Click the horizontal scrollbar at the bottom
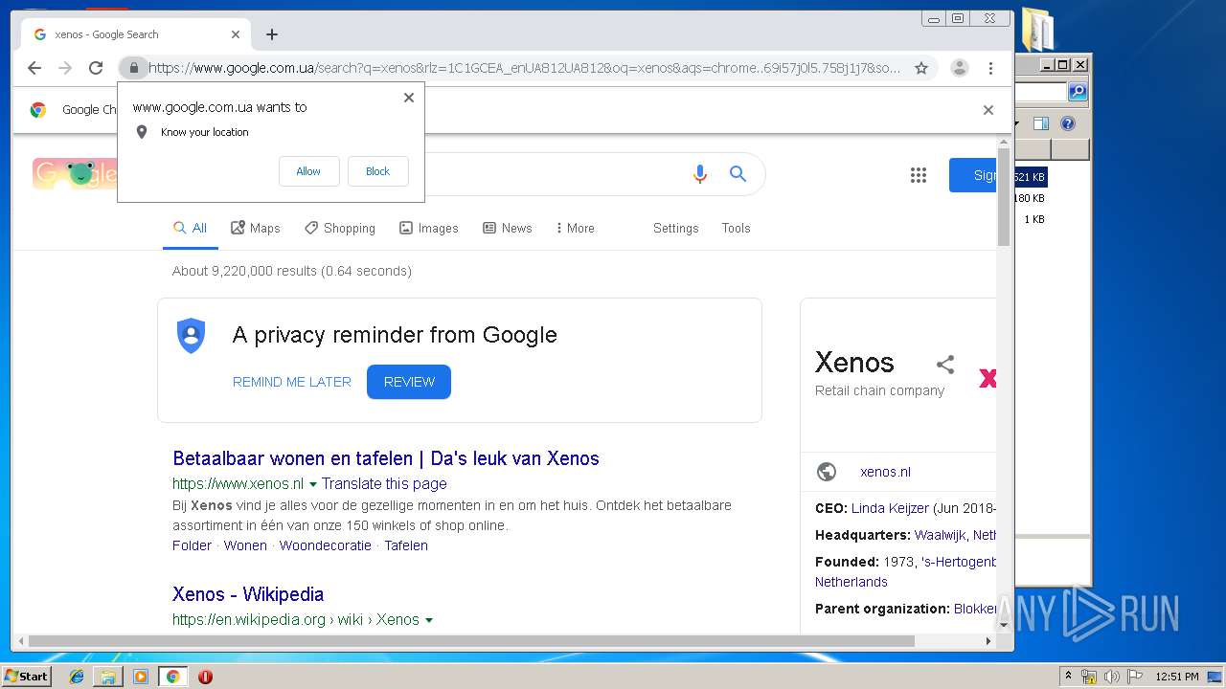 pyautogui.click(x=471, y=641)
